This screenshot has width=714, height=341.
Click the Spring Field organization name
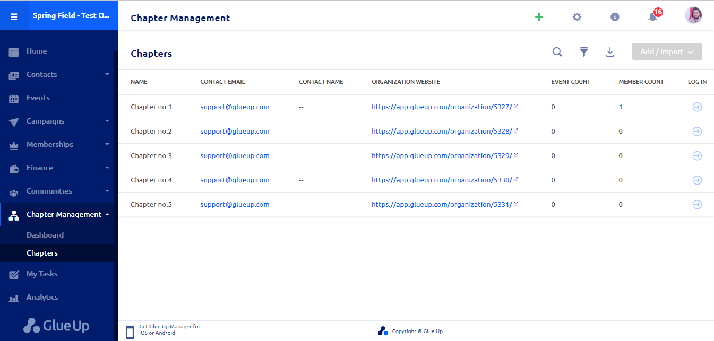pos(72,15)
